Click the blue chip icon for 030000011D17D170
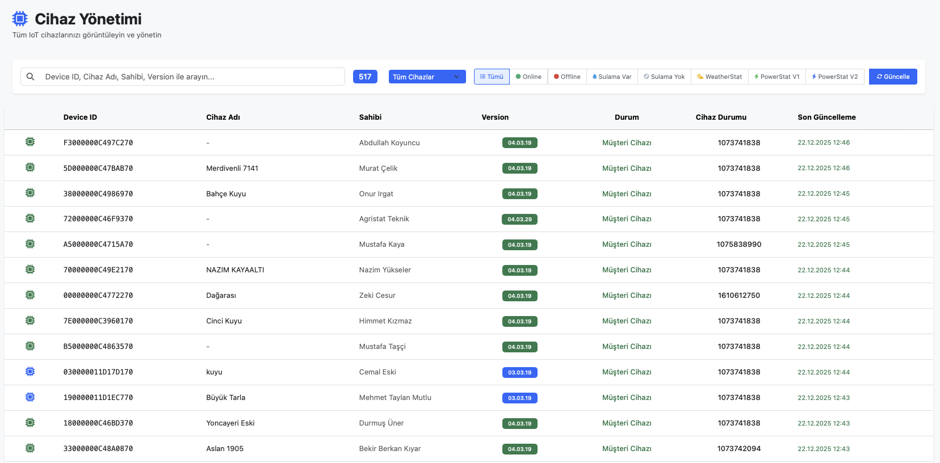This screenshot has height=463, width=940. [x=30, y=372]
